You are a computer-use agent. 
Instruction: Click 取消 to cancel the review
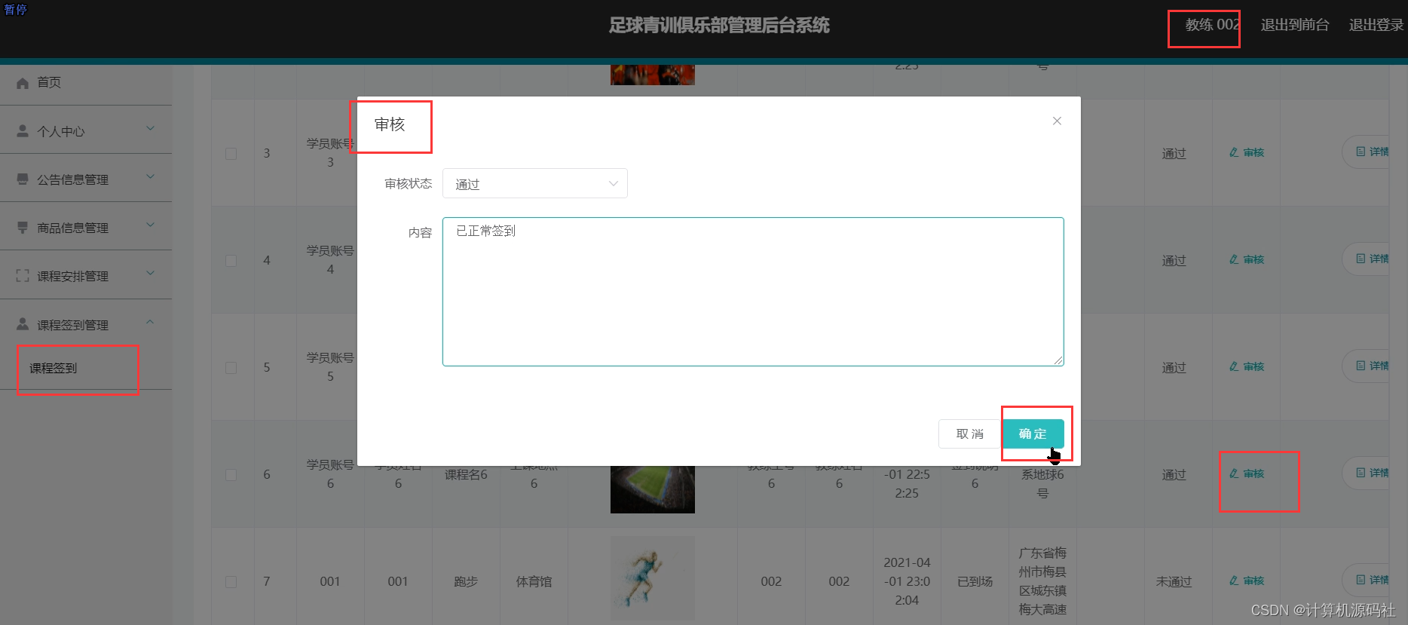coord(970,434)
